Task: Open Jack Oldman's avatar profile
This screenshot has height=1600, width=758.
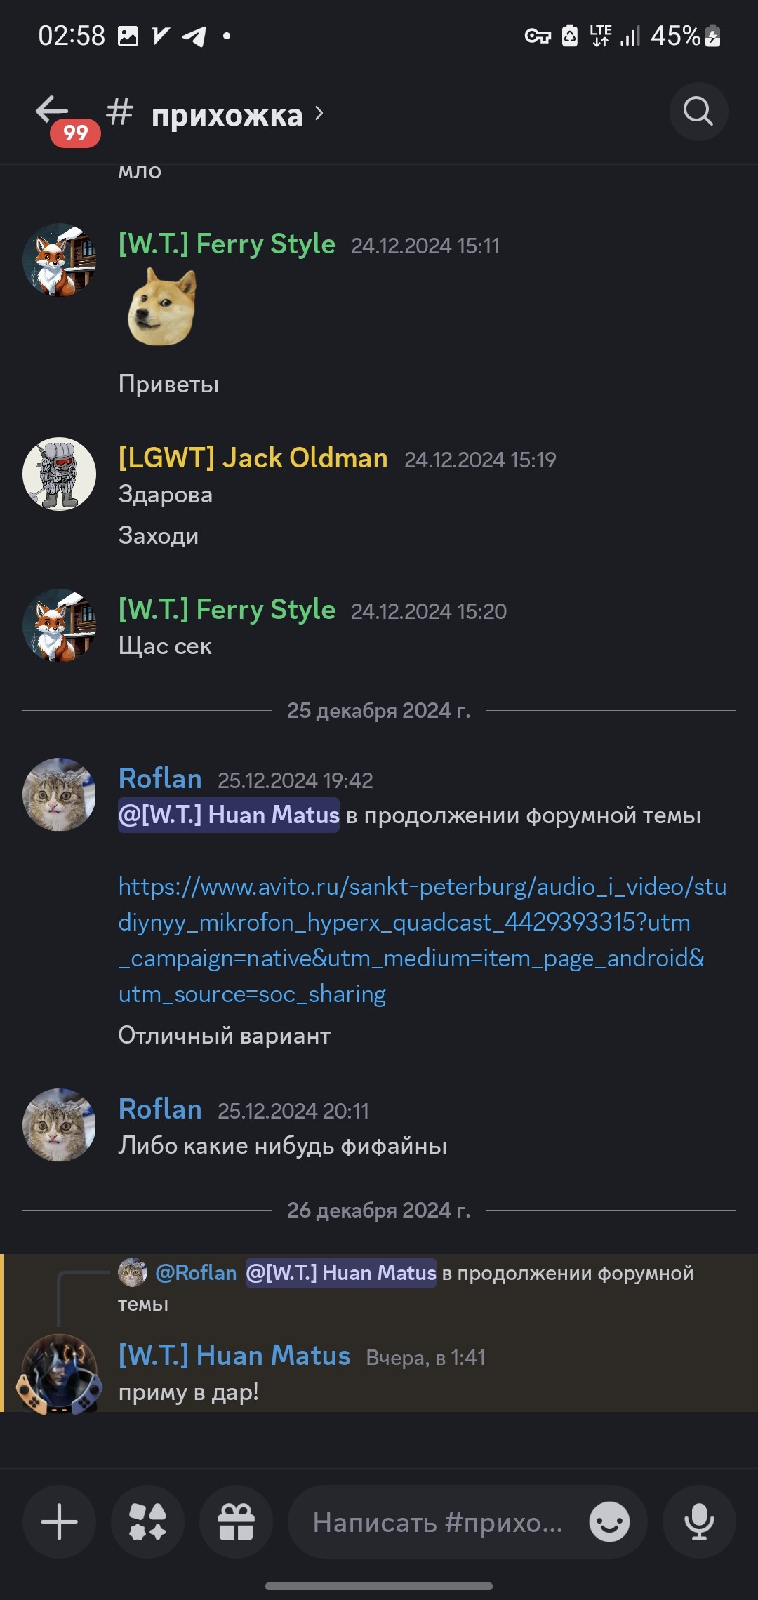Action: click(59, 474)
